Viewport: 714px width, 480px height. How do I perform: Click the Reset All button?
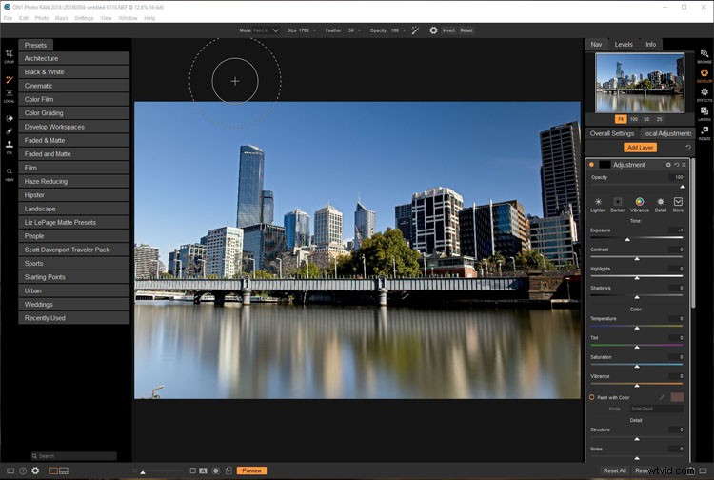(614, 470)
